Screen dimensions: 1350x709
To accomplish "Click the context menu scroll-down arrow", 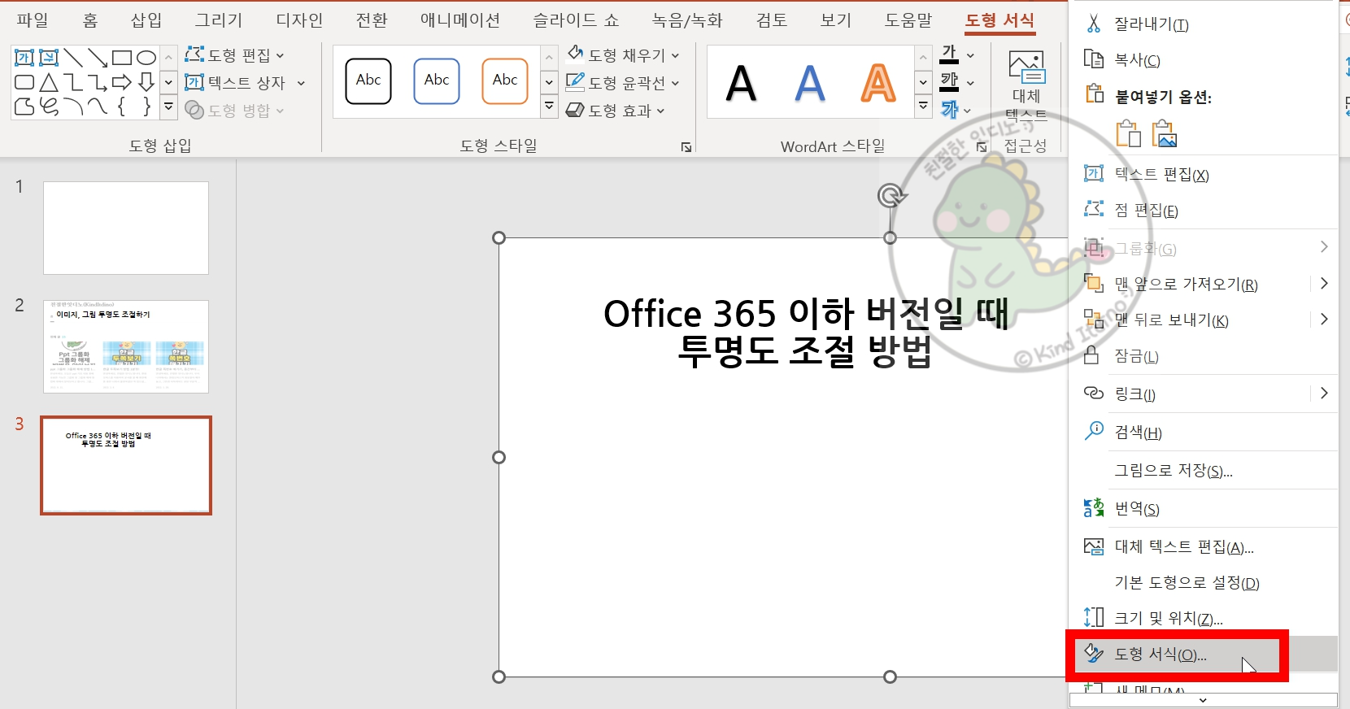I will click(x=1203, y=700).
